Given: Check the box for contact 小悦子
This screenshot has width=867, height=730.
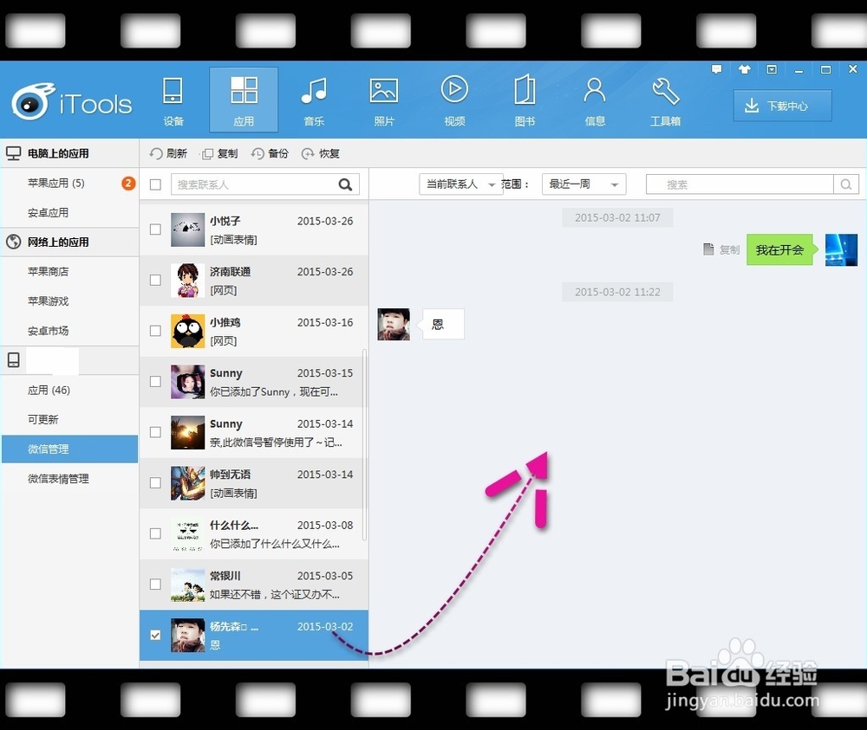Looking at the screenshot, I should pos(155,229).
